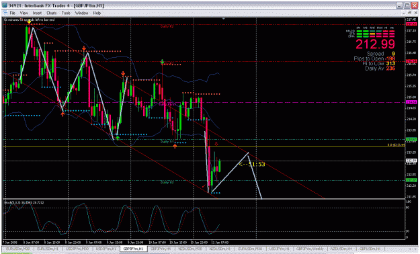Maximize the Interbank FX Trader window
The image size is (420, 254).
pyautogui.click(x=407, y=5)
